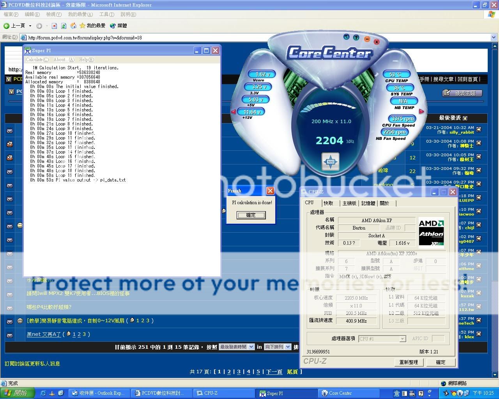Go to last post of silly_rabbit thread

[x=479, y=129]
